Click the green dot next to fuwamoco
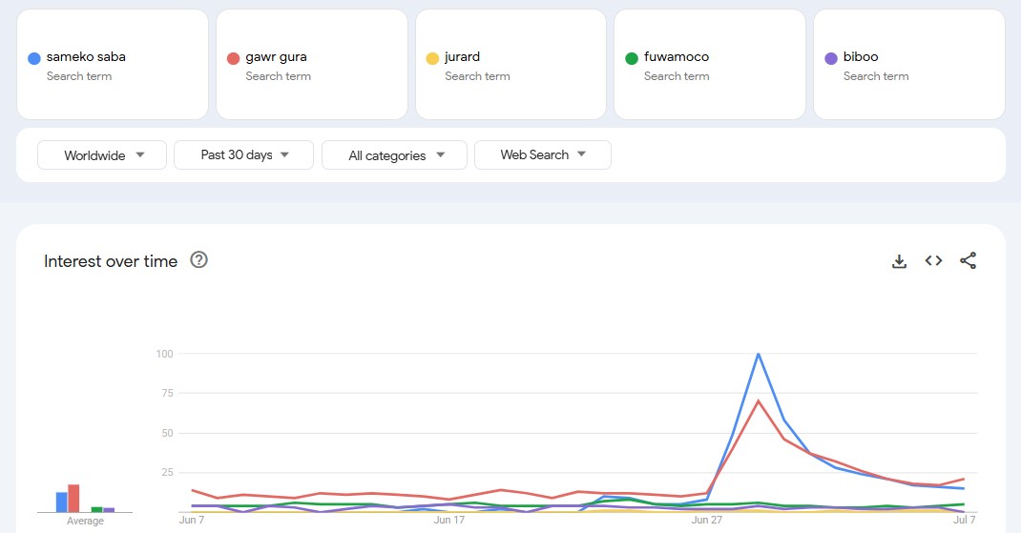Image resolution: width=1021 pixels, height=533 pixels. [x=632, y=58]
